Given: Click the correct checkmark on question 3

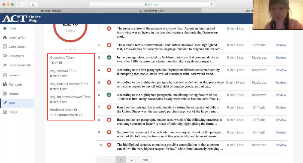Looking at the screenshot, I should click(109, 58).
